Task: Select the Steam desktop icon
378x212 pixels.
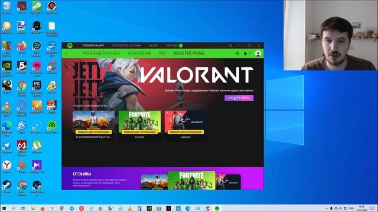Action: pos(6,187)
